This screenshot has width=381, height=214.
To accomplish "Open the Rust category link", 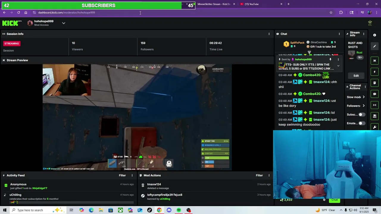I will click(x=359, y=53).
